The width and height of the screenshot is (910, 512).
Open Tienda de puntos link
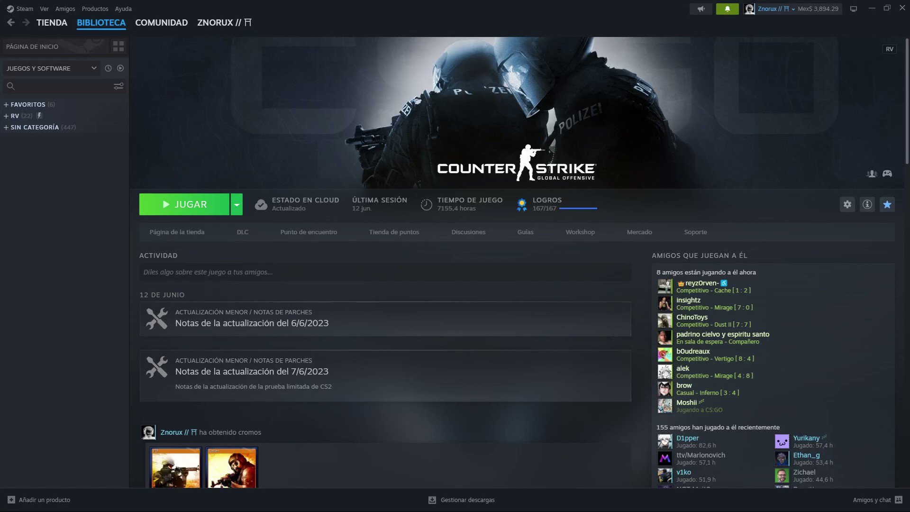[394, 232]
